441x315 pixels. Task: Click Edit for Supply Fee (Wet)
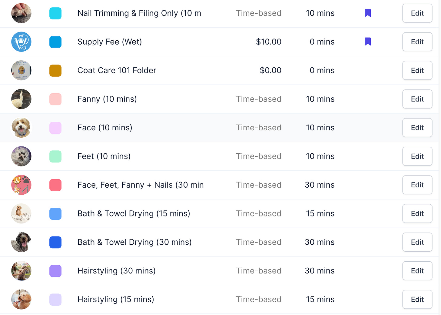[417, 42]
